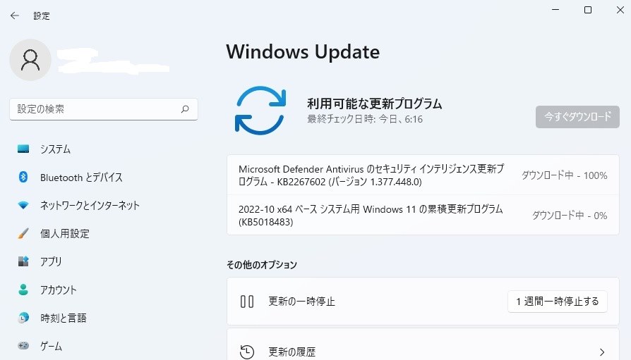Focus the 設定の検索 search field

[x=104, y=109]
